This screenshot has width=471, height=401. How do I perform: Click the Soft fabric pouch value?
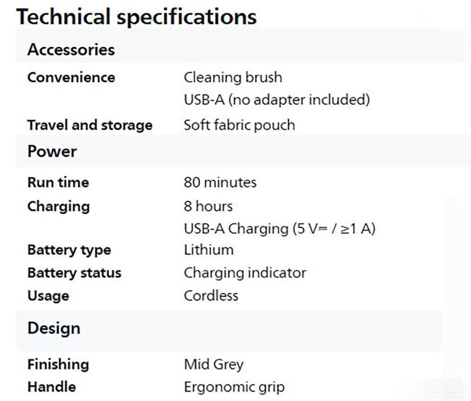239,125
